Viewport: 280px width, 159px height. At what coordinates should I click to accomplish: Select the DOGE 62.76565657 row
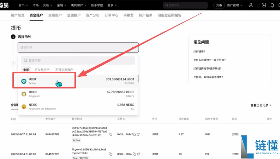(78, 94)
